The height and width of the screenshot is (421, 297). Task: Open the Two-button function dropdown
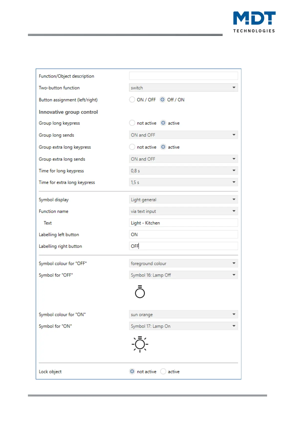click(x=183, y=88)
